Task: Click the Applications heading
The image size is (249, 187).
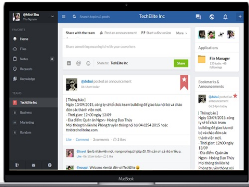Action: coord(208,48)
